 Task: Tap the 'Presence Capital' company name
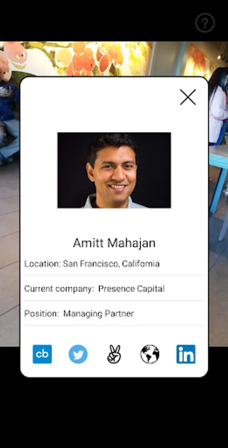point(131,289)
